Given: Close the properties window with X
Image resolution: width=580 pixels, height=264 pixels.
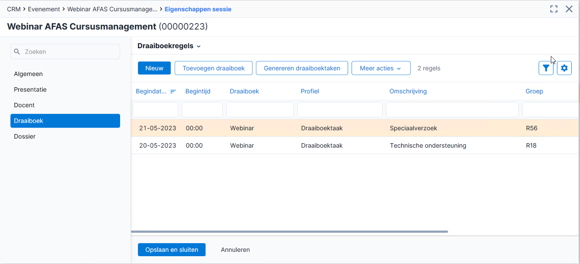Looking at the screenshot, I should tap(569, 9).
